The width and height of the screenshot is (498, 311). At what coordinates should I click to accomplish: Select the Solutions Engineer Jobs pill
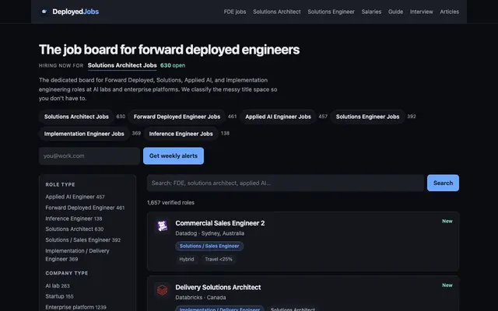pos(367,117)
